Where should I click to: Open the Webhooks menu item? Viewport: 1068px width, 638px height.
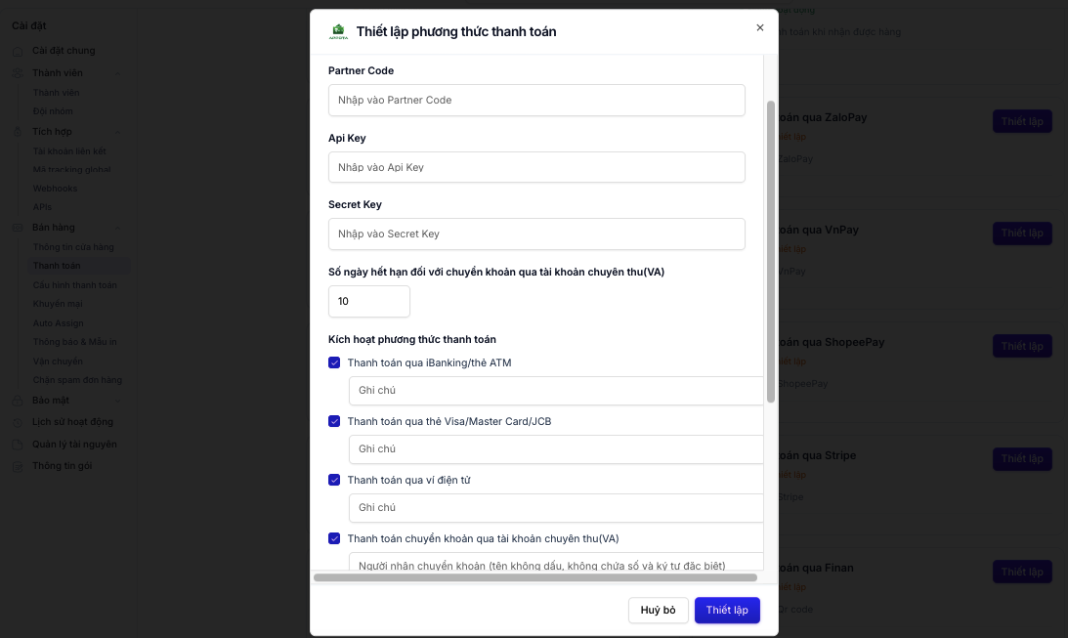click(55, 189)
